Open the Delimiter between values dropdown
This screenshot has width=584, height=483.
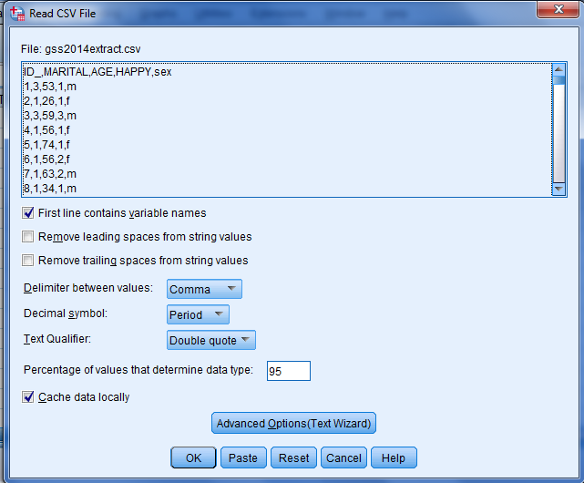pos(204,289)
